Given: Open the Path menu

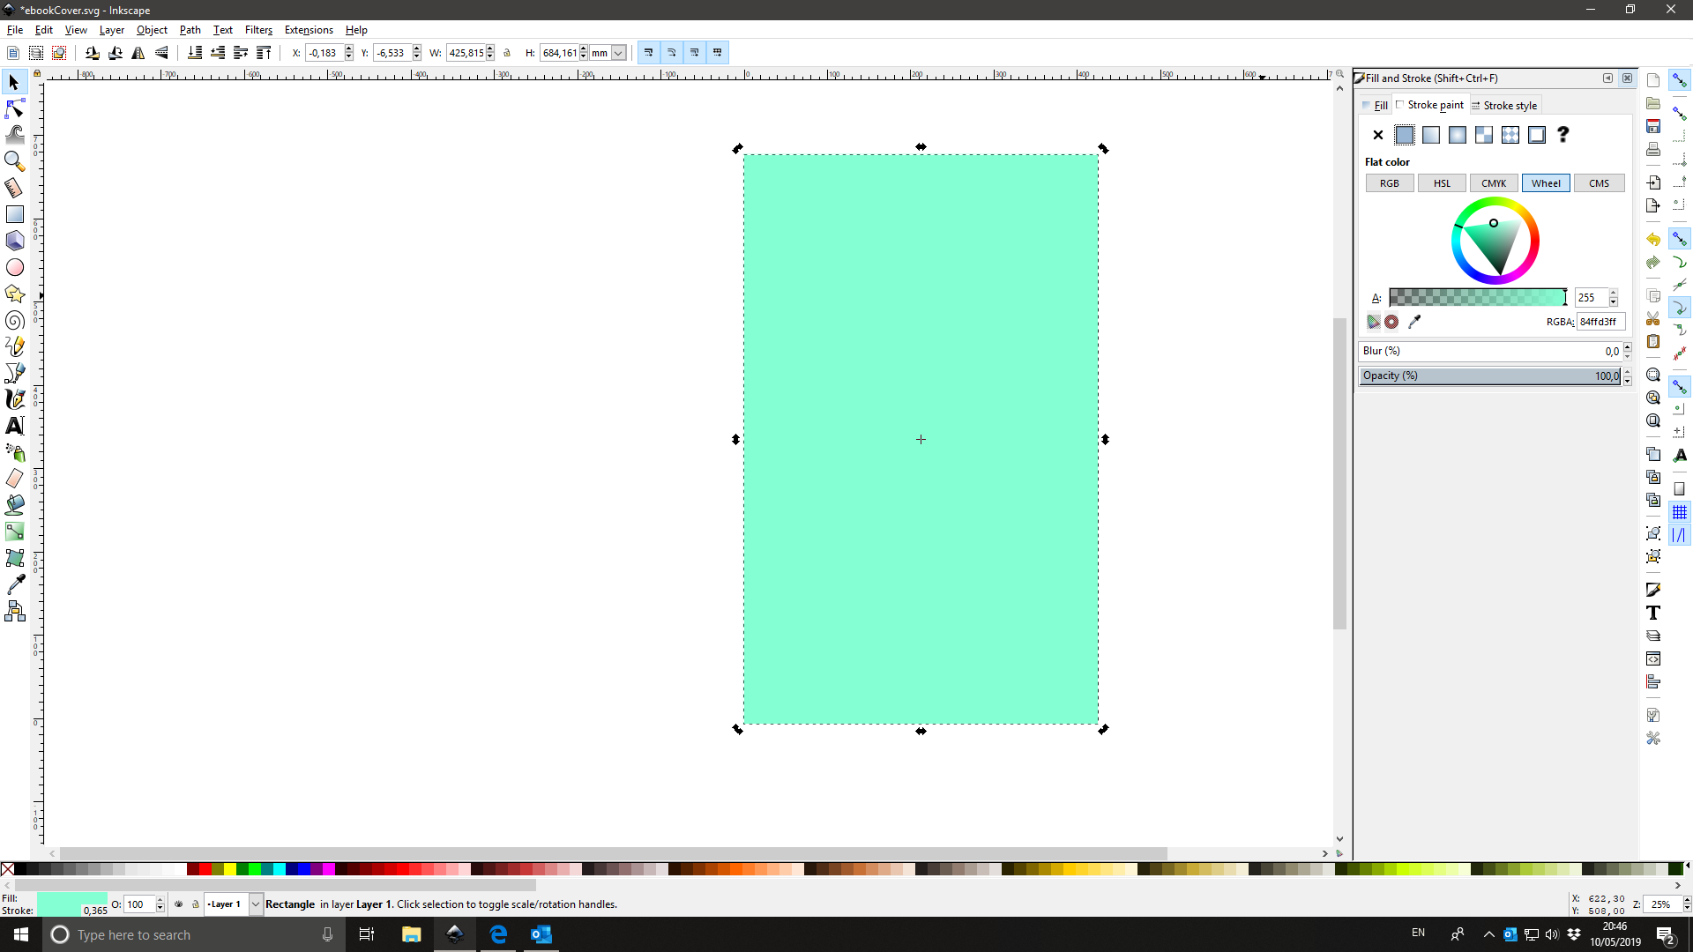Looking at the screenshot, I should click(190, 30).
